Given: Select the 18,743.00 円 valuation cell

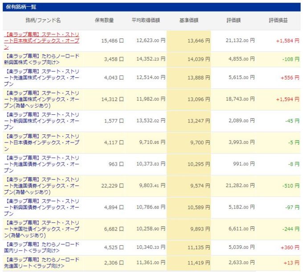Looking at the screenshot, I should coord(240,99).
